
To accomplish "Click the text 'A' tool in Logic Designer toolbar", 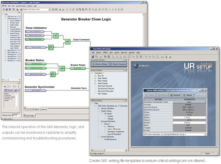I will coord(63,9).
